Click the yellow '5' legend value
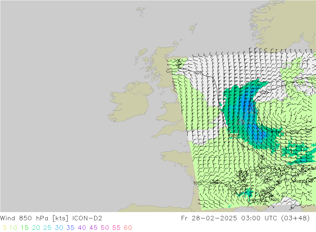The height and width of the screenshot is (232, 316). pyautogui.click(x=5, y=228)
